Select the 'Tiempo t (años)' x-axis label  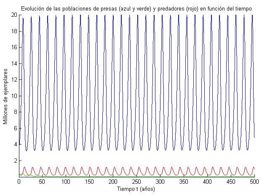click(x=136, y=190)
